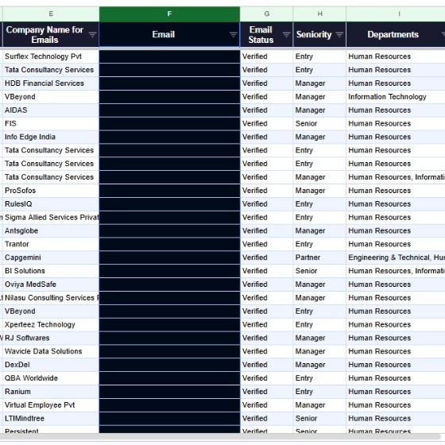Select Entry seniority in Trantor row
This screenshot has height=445, width=445.
(319, 244)
